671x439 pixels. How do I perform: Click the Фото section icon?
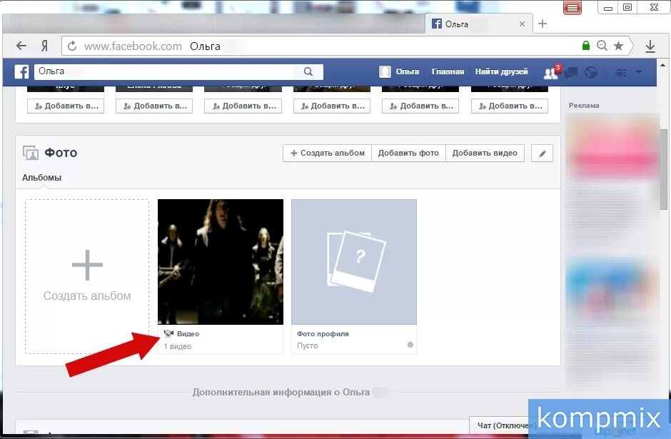(x=31, y=153)
